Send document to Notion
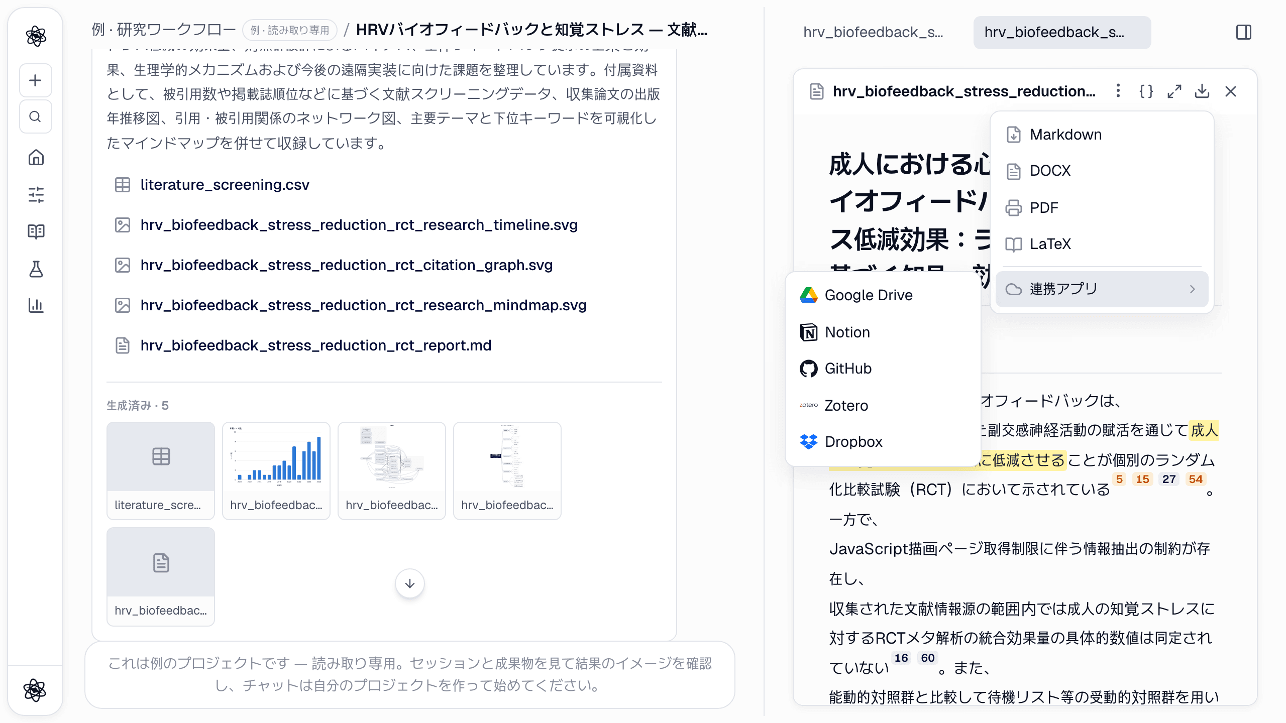Image resolution: width=1286 pixels, height=723 pixels. [x=883, y=332]
